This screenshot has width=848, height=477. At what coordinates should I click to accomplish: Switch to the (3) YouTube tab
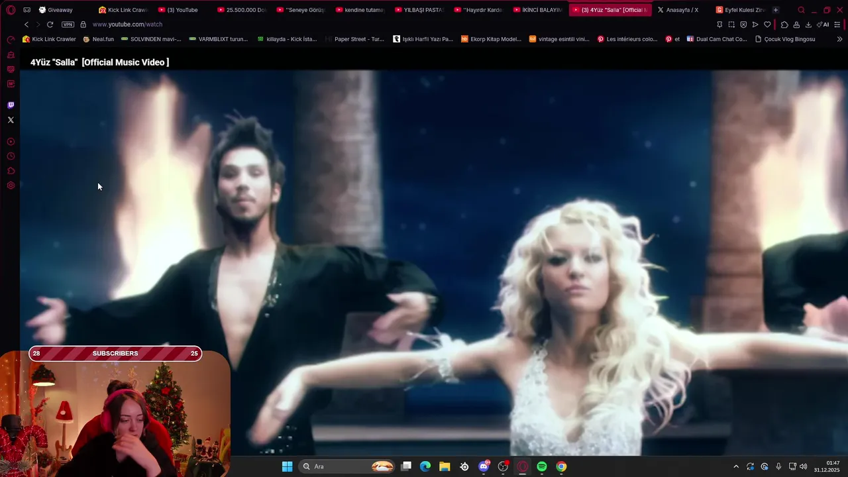coord(182,10)
